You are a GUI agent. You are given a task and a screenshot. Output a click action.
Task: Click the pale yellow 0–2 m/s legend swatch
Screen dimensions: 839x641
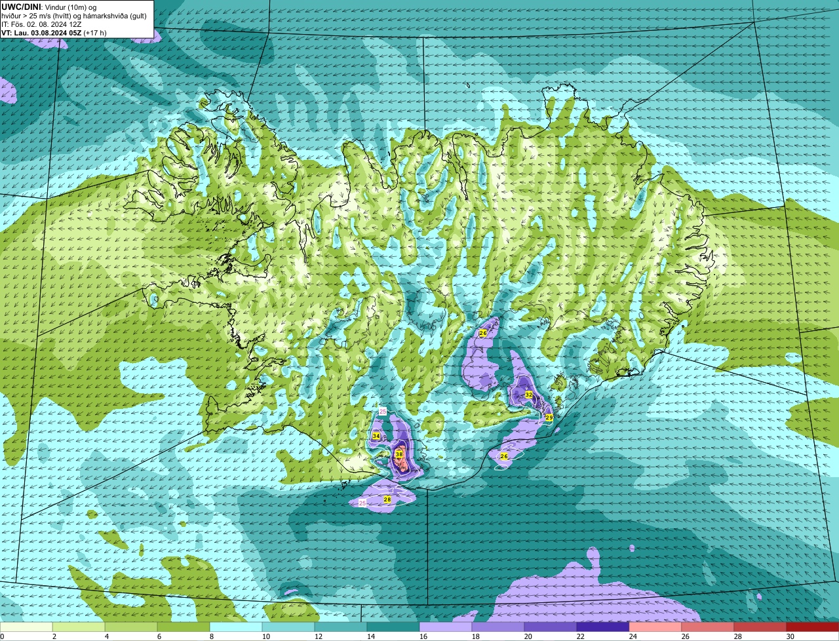pos(26,627)
